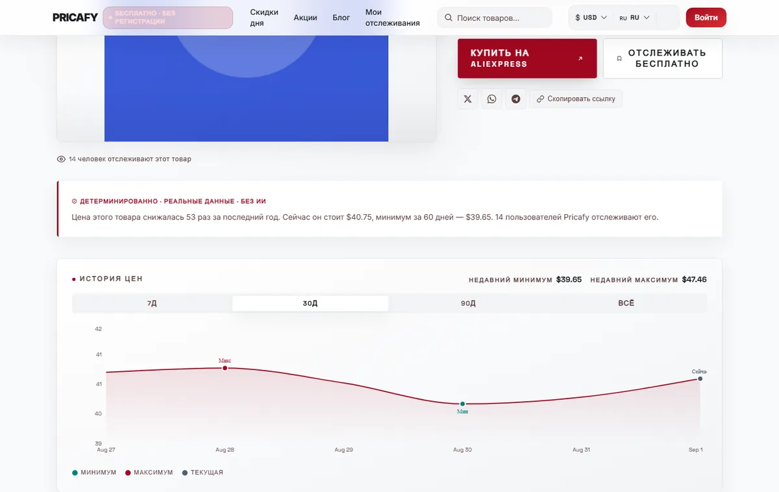Screen dimensions: 779x492
Task: Show ВСЁ price history range
Action: click(x=626, y=303)
